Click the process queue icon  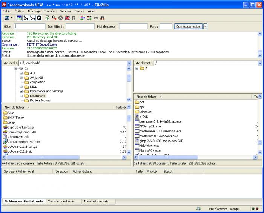(x=54, y=18)
